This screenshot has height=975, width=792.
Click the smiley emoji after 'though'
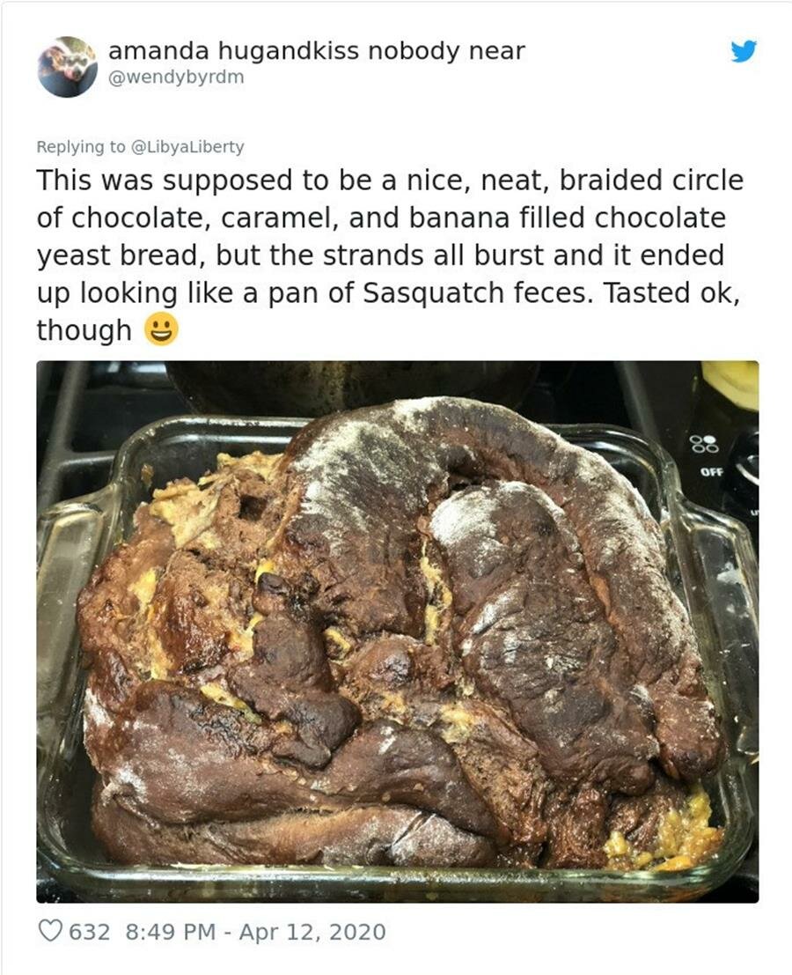tap(162, 329)
